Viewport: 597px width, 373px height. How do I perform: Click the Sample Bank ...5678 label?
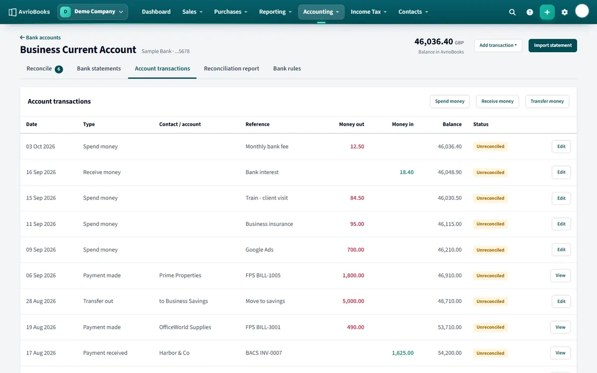165,51
